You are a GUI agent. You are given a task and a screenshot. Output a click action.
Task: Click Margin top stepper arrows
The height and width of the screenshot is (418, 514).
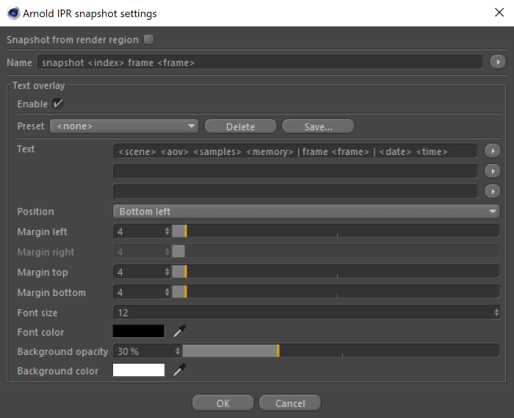(167, 272)
